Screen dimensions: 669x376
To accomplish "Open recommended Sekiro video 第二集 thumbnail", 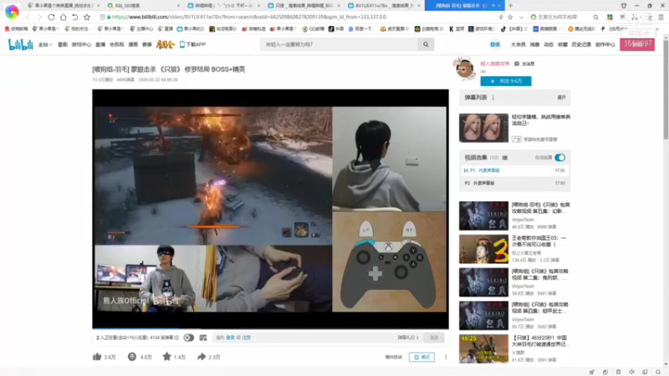I will tap(484, 282).
